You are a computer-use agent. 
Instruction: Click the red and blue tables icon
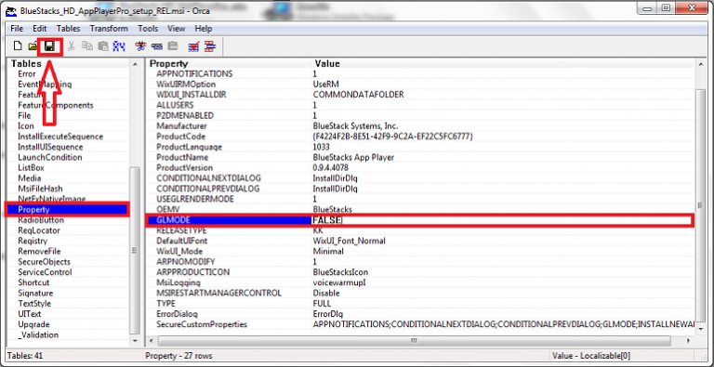pos(210,46)
